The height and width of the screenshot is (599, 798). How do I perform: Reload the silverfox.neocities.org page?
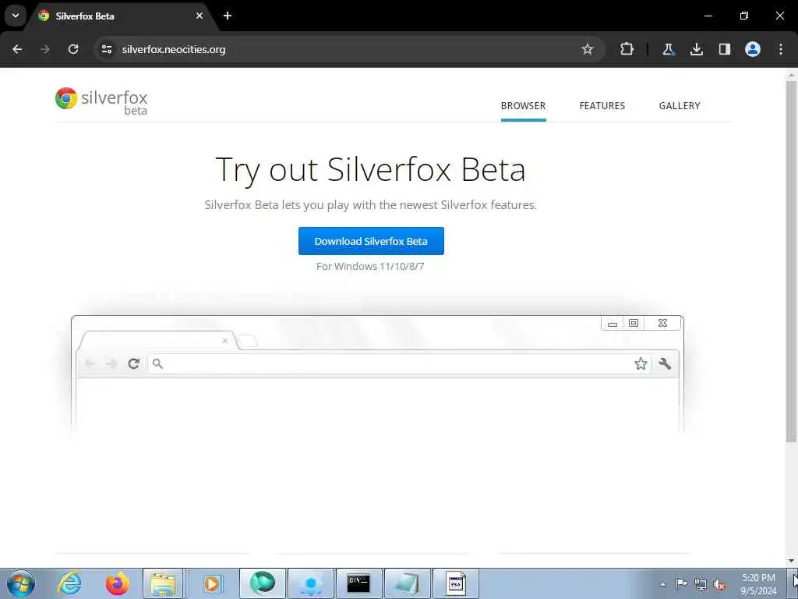[73, 49]
